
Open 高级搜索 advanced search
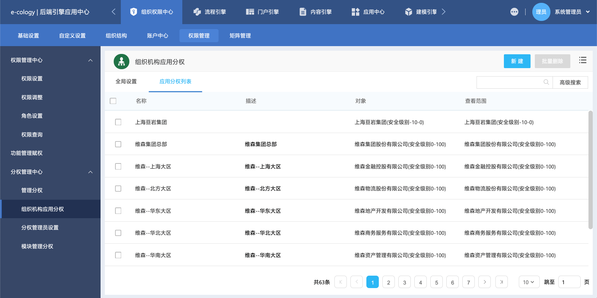coord(570,82)
